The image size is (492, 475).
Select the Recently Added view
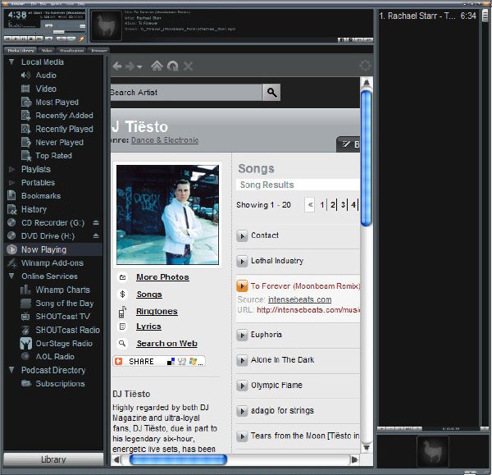tap(64, 116)
